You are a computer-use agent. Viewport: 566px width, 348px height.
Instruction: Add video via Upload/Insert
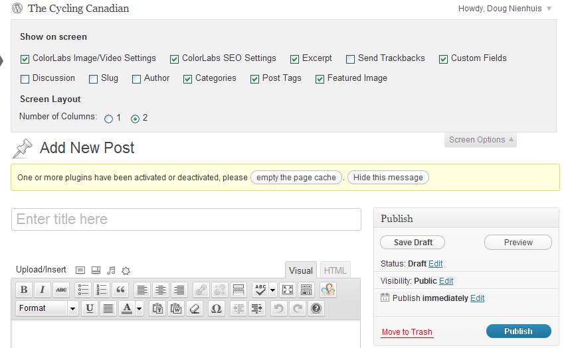point(96,270)
